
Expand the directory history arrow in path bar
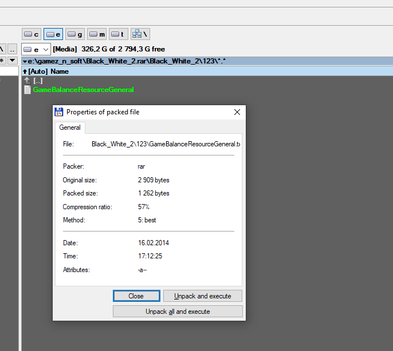point(25,61)
